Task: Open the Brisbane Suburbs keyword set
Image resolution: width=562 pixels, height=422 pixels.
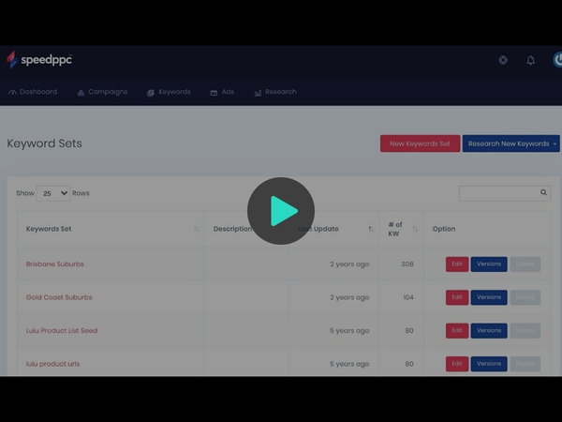Action: click(x=55, y=264)
